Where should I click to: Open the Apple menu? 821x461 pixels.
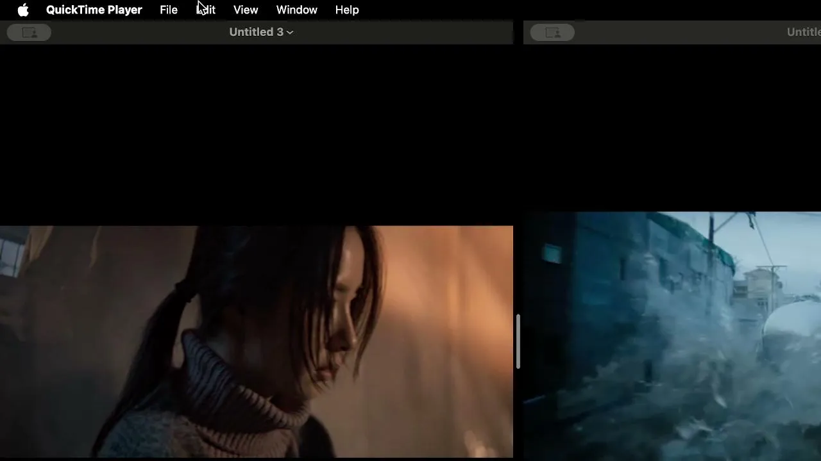[23, 10]
